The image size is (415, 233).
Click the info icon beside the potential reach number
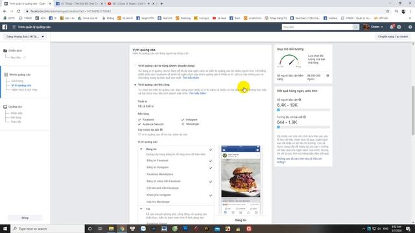pyautogui.click(x=327, y=76)
